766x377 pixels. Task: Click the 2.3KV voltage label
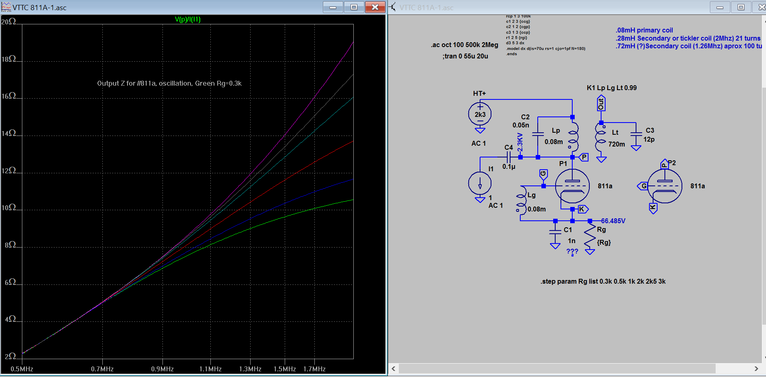pos(520,142)
